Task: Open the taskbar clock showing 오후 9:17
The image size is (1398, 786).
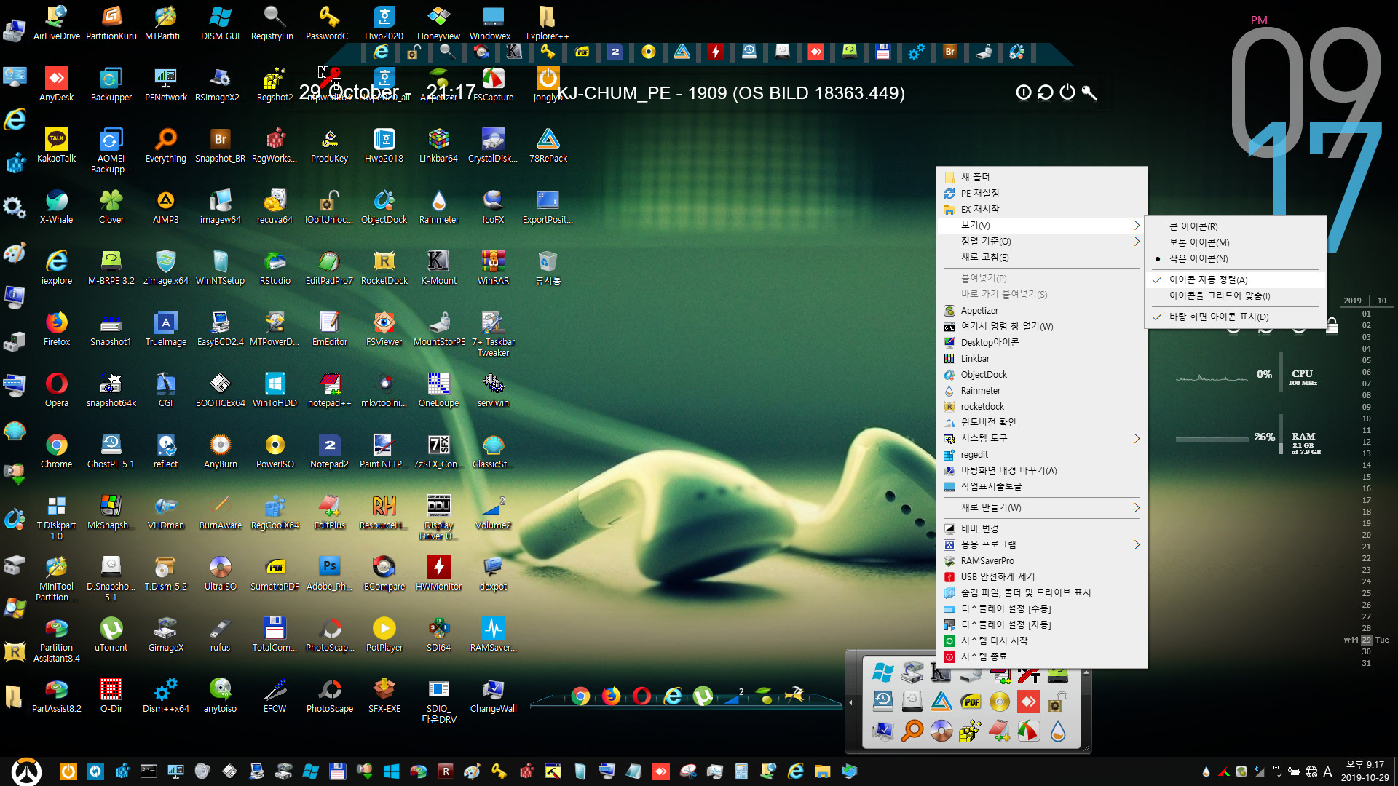Action: tap(1365, 771)
